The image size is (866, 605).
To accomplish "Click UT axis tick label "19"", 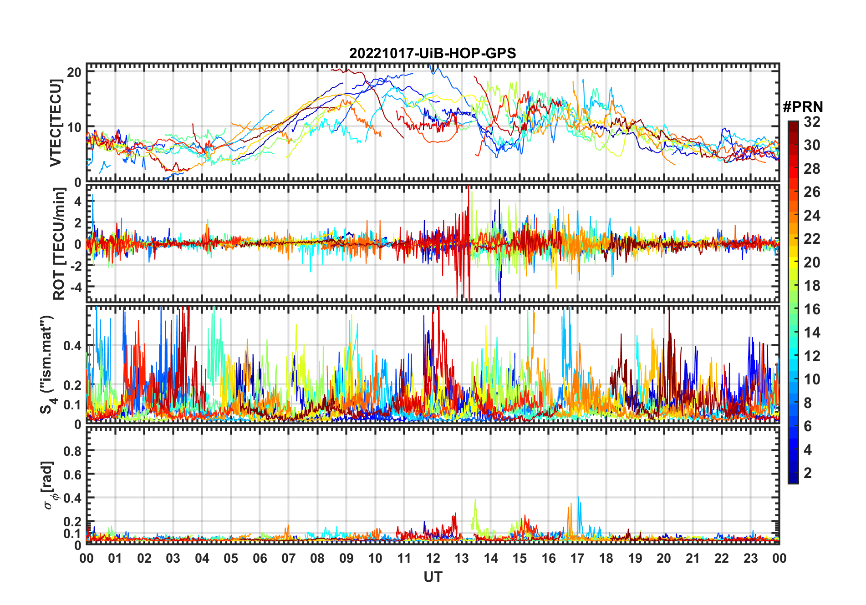I will pyautogui.click(x=635, y=558).
